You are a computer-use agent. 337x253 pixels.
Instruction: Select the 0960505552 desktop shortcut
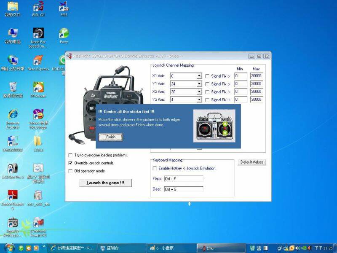point(13,144)
